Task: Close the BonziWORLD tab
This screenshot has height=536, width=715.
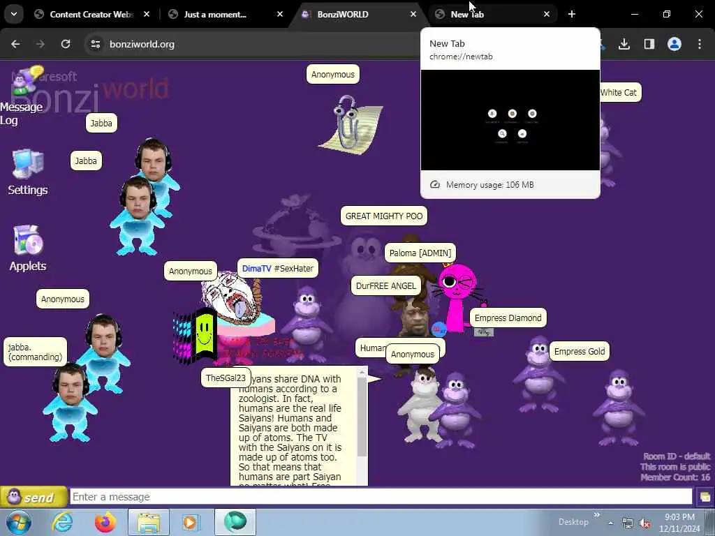Action: 413,14
